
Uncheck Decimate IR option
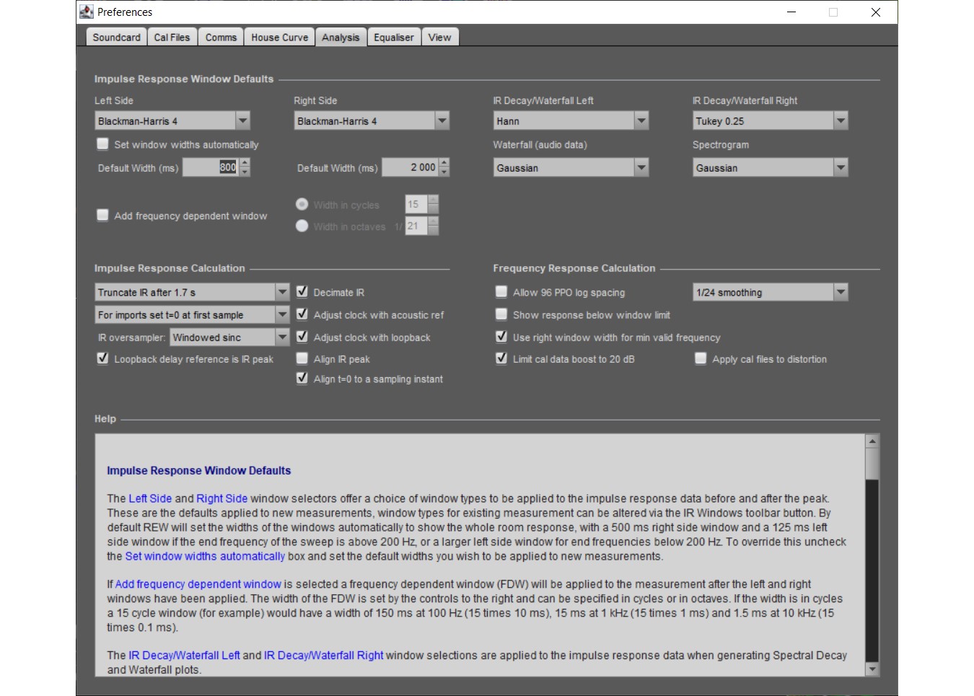coord(302,292)
